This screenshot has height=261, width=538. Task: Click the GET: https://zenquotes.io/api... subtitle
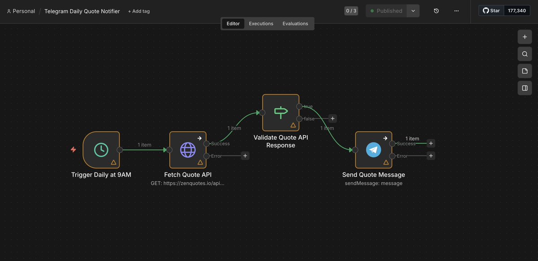pos(188,183)
